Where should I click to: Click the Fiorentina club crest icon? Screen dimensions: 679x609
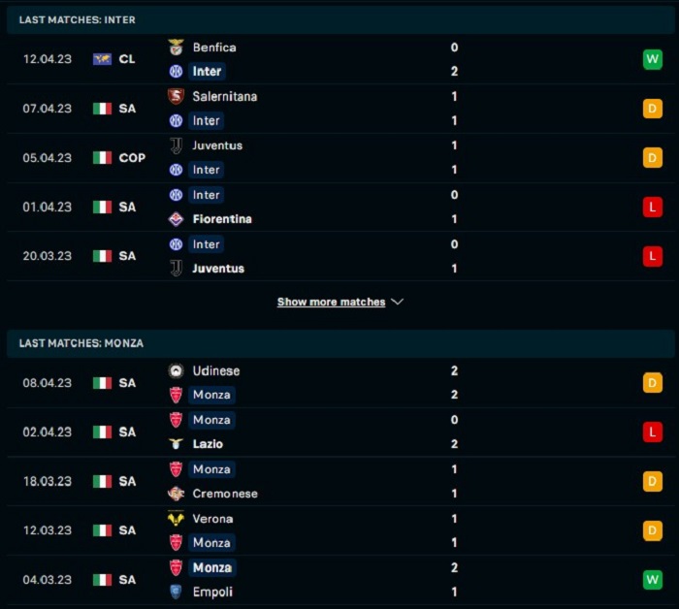[x=176, y=219]
